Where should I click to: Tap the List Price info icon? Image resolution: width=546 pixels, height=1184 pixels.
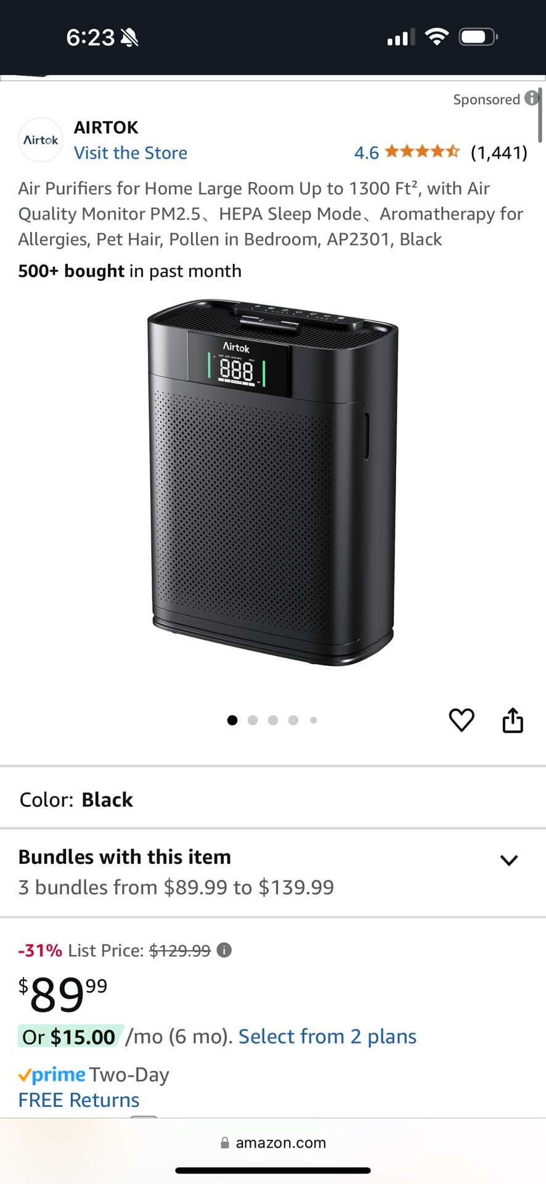tap(224, 950)
